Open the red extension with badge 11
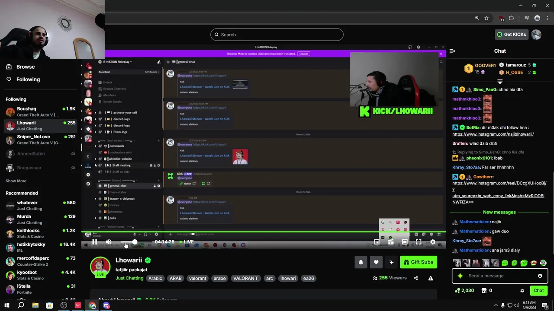This screenshot has width=554, height=311. [x=501, y=19]
